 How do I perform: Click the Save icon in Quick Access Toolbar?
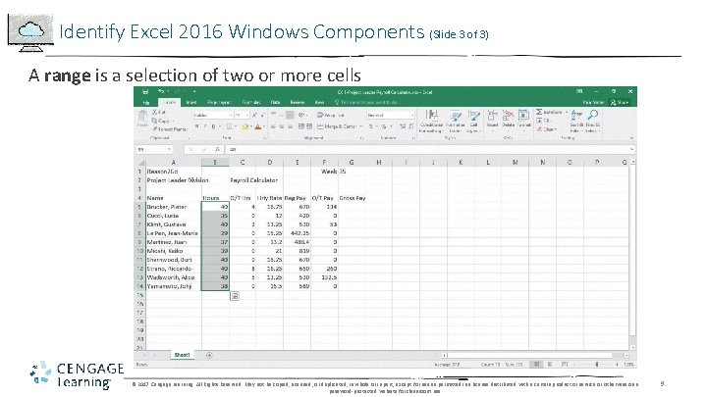pyautogui.click(x=145, y=92)
